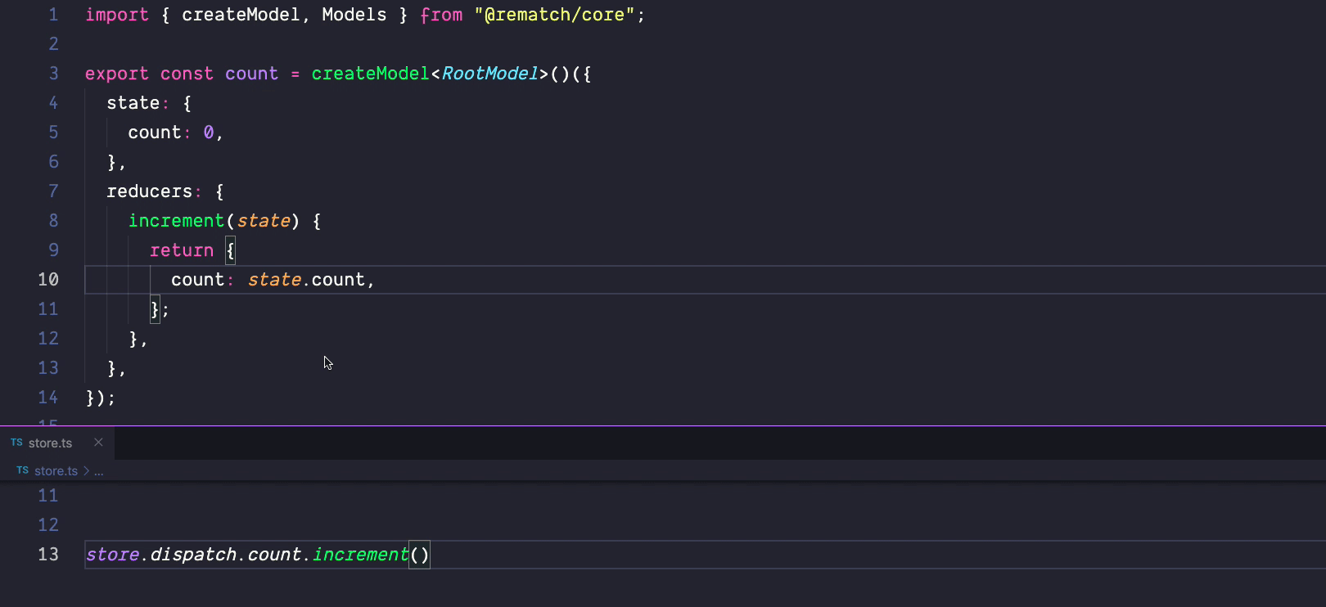Click line number 12 in the store.ts editor

(x=48, y=525)
